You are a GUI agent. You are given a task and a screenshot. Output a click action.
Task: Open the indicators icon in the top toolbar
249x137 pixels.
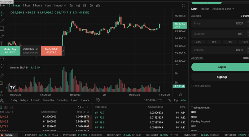point(78,5)
